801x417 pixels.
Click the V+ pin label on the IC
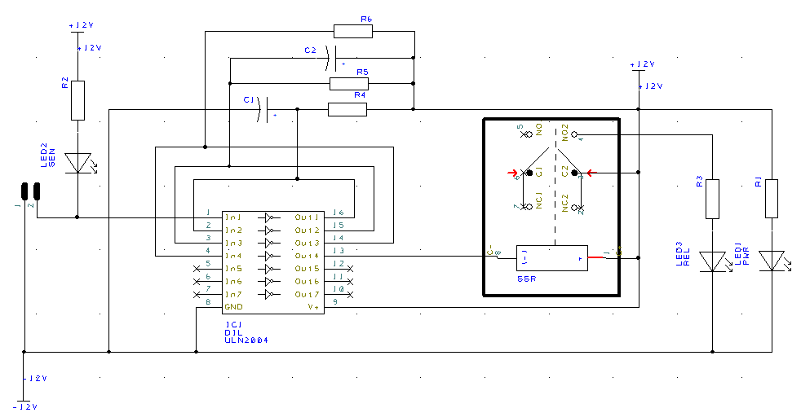(313, 307)
